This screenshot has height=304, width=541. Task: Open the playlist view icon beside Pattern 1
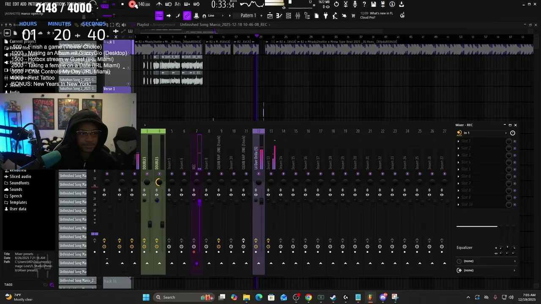pyautogui.click(x=270, y=16)
